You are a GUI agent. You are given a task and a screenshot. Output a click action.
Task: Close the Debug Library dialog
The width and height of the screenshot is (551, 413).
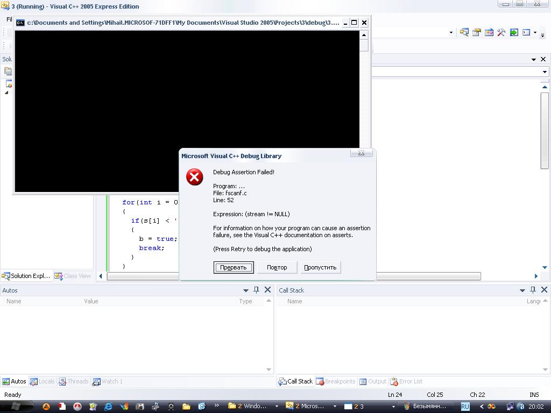[361, 153]
